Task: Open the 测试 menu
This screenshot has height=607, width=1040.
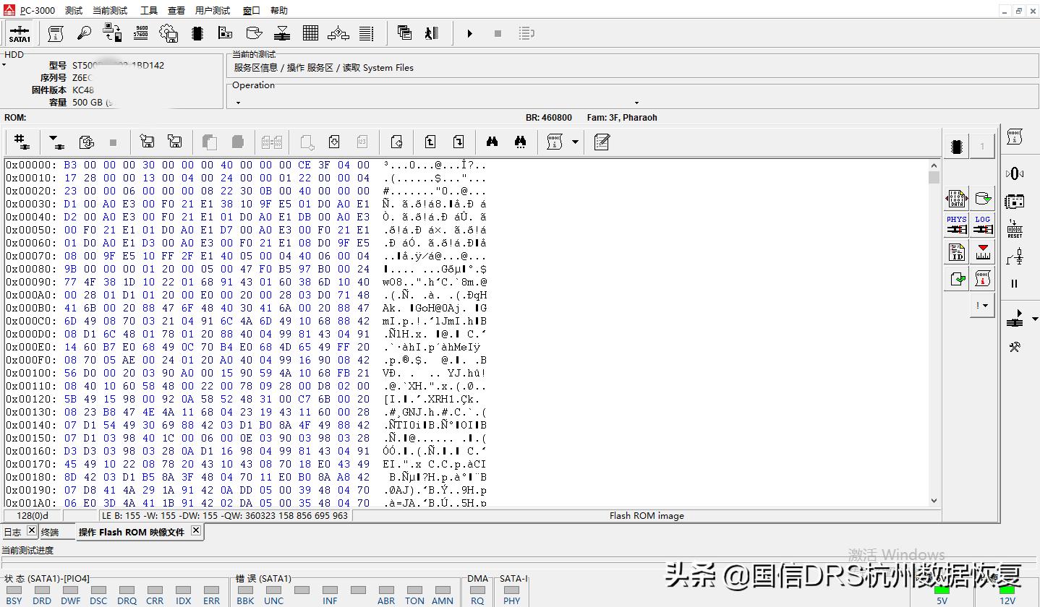Action: pyautogui.click(x=73, y=9)
